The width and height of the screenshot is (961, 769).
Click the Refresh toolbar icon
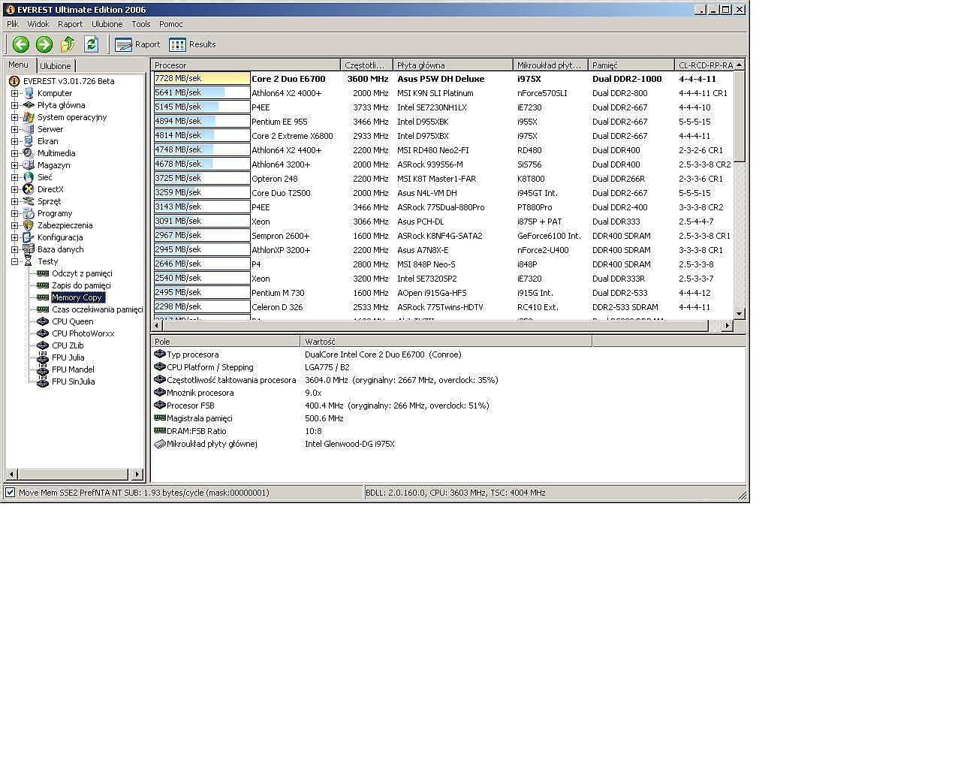[91, 44]
